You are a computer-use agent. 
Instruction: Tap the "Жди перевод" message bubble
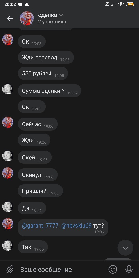click(x=46, y=57)
